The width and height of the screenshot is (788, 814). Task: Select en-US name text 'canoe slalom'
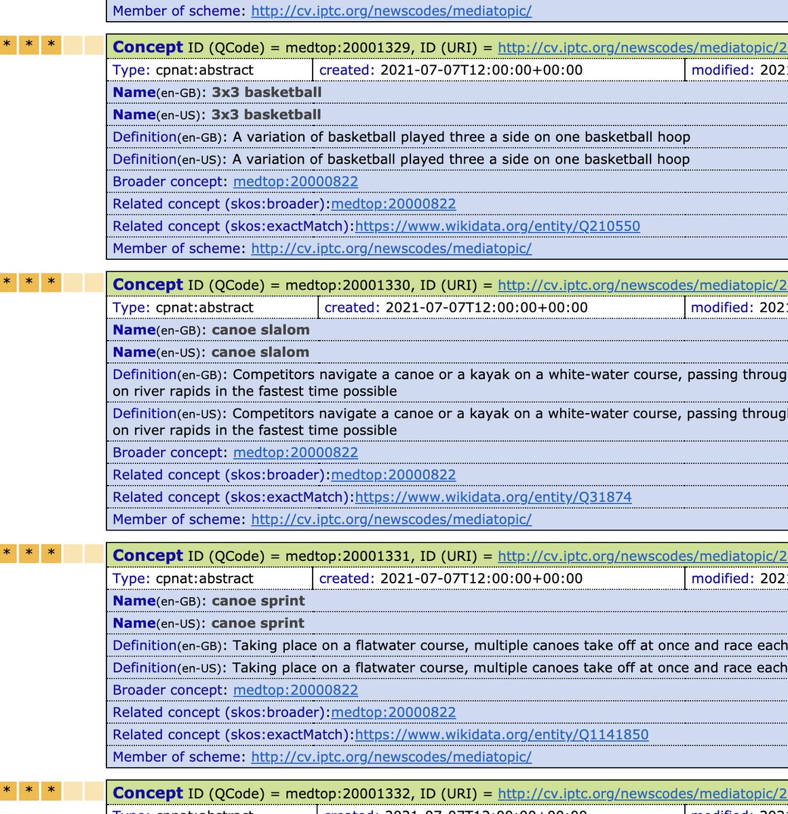click(260, 352)
